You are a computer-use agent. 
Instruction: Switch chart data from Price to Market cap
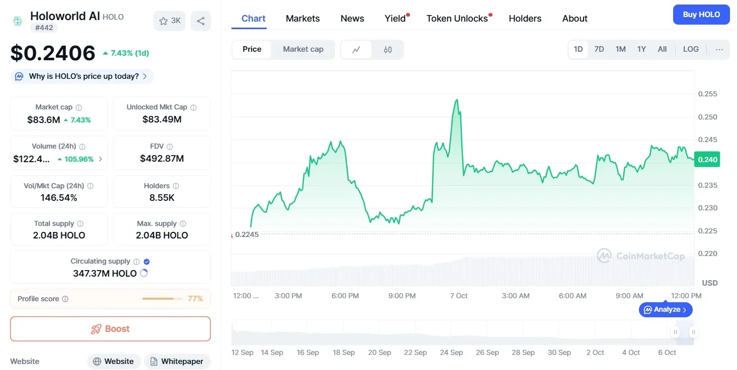303,49
